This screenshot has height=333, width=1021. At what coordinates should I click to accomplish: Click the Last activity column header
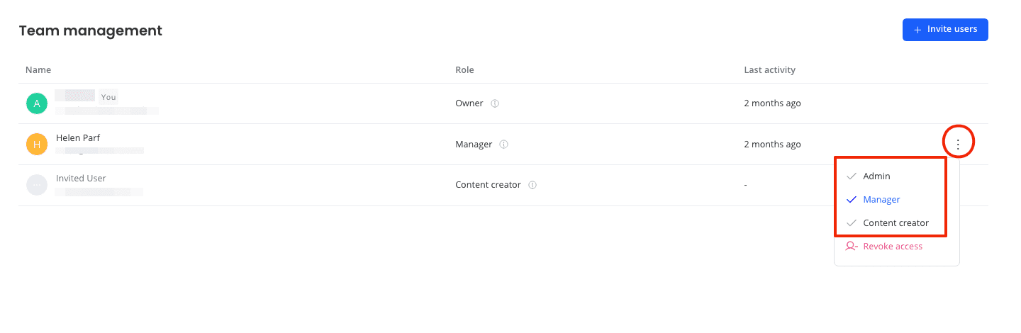pyautogui.click(x=769, y=70)
